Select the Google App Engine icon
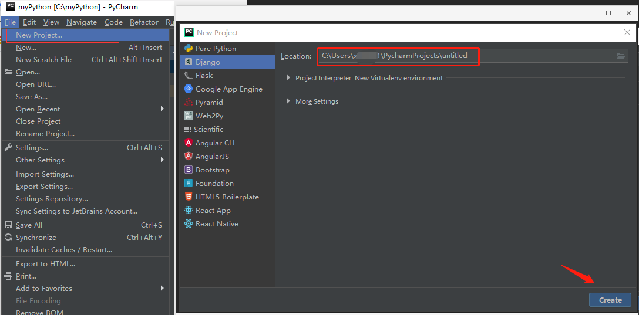 [189, 89]
